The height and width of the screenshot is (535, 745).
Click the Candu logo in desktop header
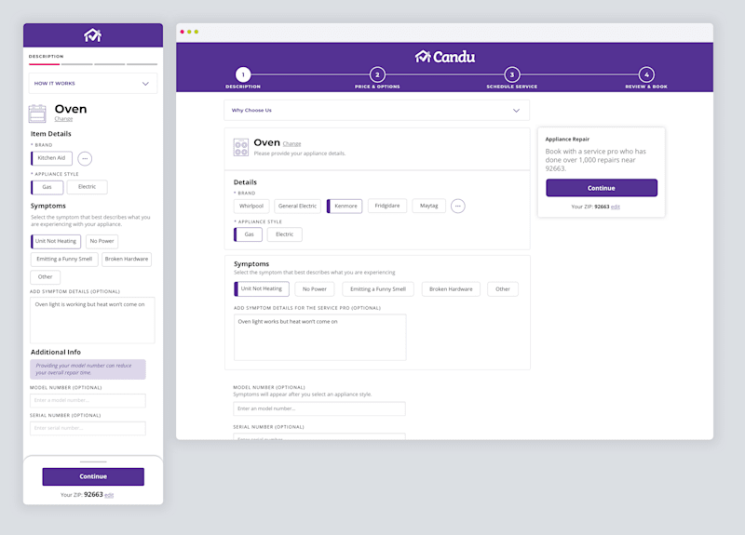coord(445,57)
